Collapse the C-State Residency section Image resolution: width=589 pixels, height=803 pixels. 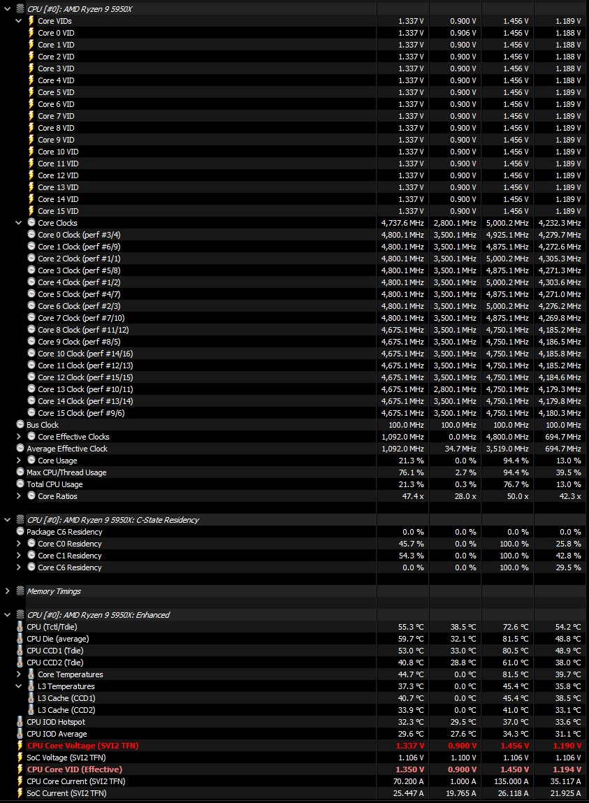click(x=7, y=520)
